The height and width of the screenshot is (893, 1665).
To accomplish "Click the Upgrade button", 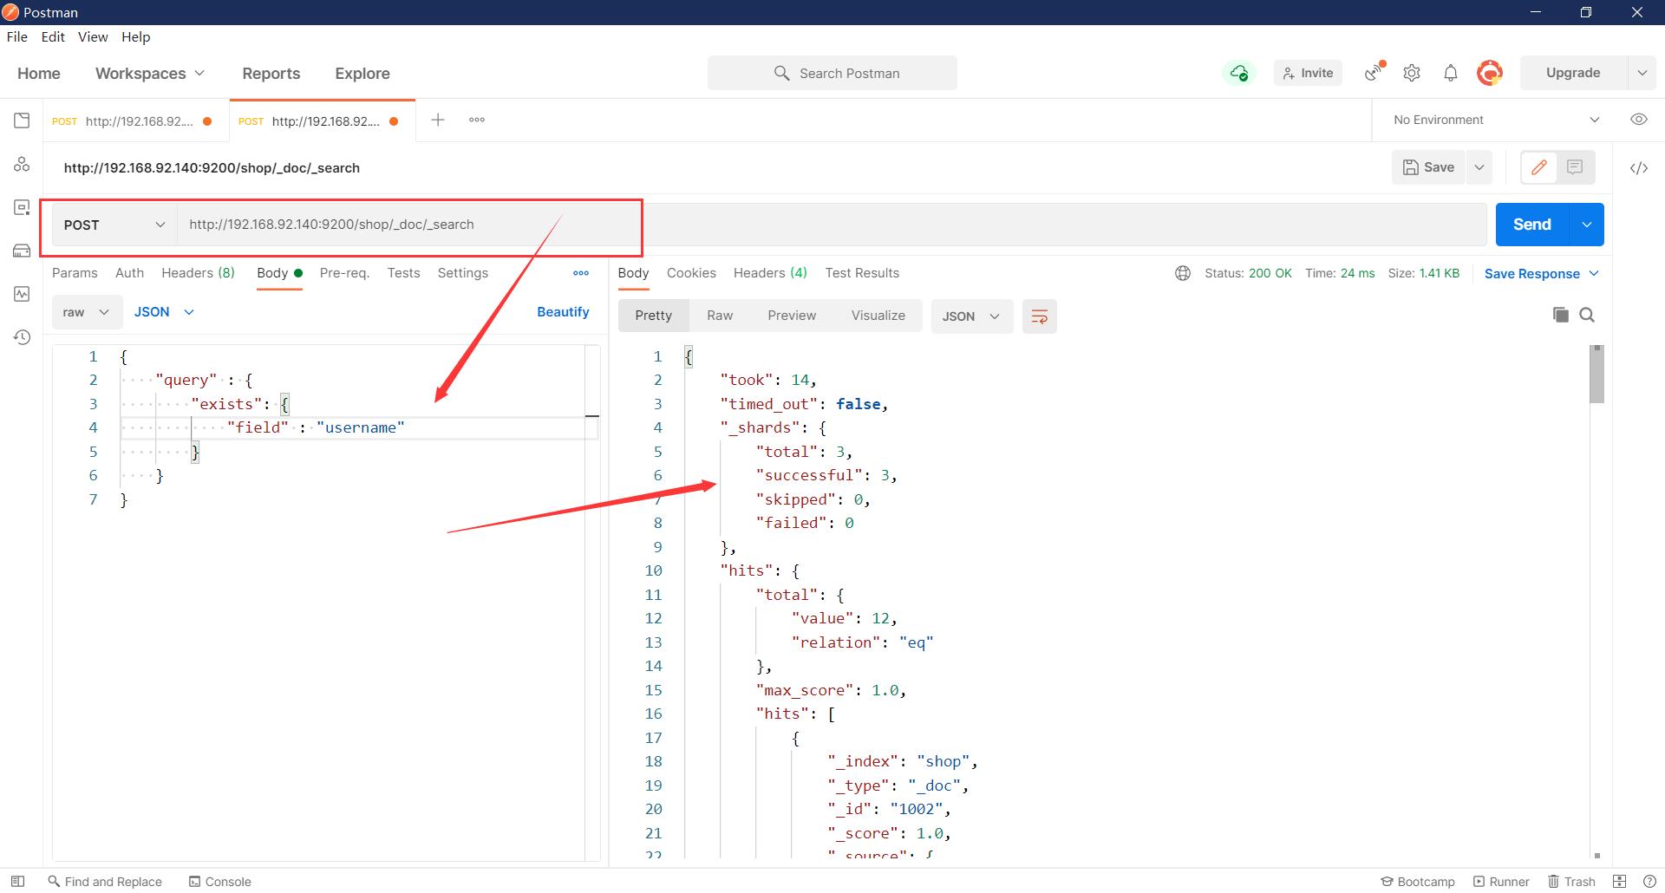I will click(x=1573, y=73).
